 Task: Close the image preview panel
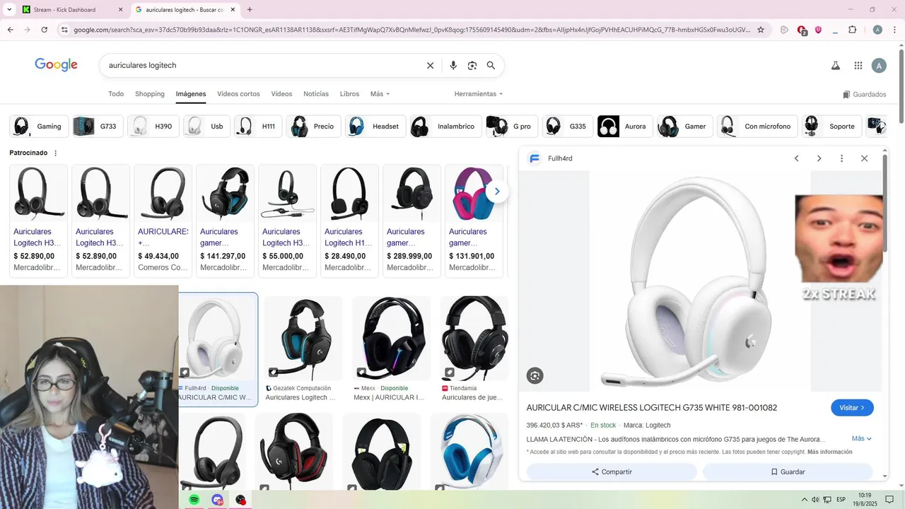coord(864,158)
